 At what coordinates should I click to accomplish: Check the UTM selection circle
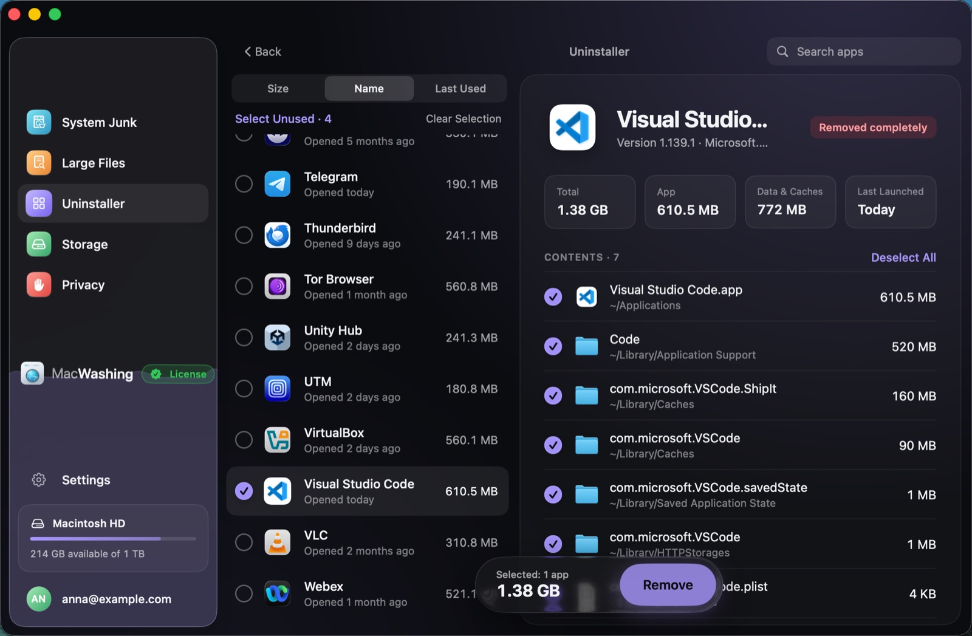pos(244,389)
